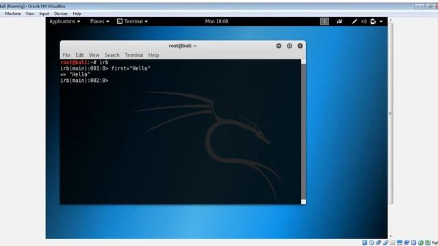Click the power/user status icon

(373, 21)
